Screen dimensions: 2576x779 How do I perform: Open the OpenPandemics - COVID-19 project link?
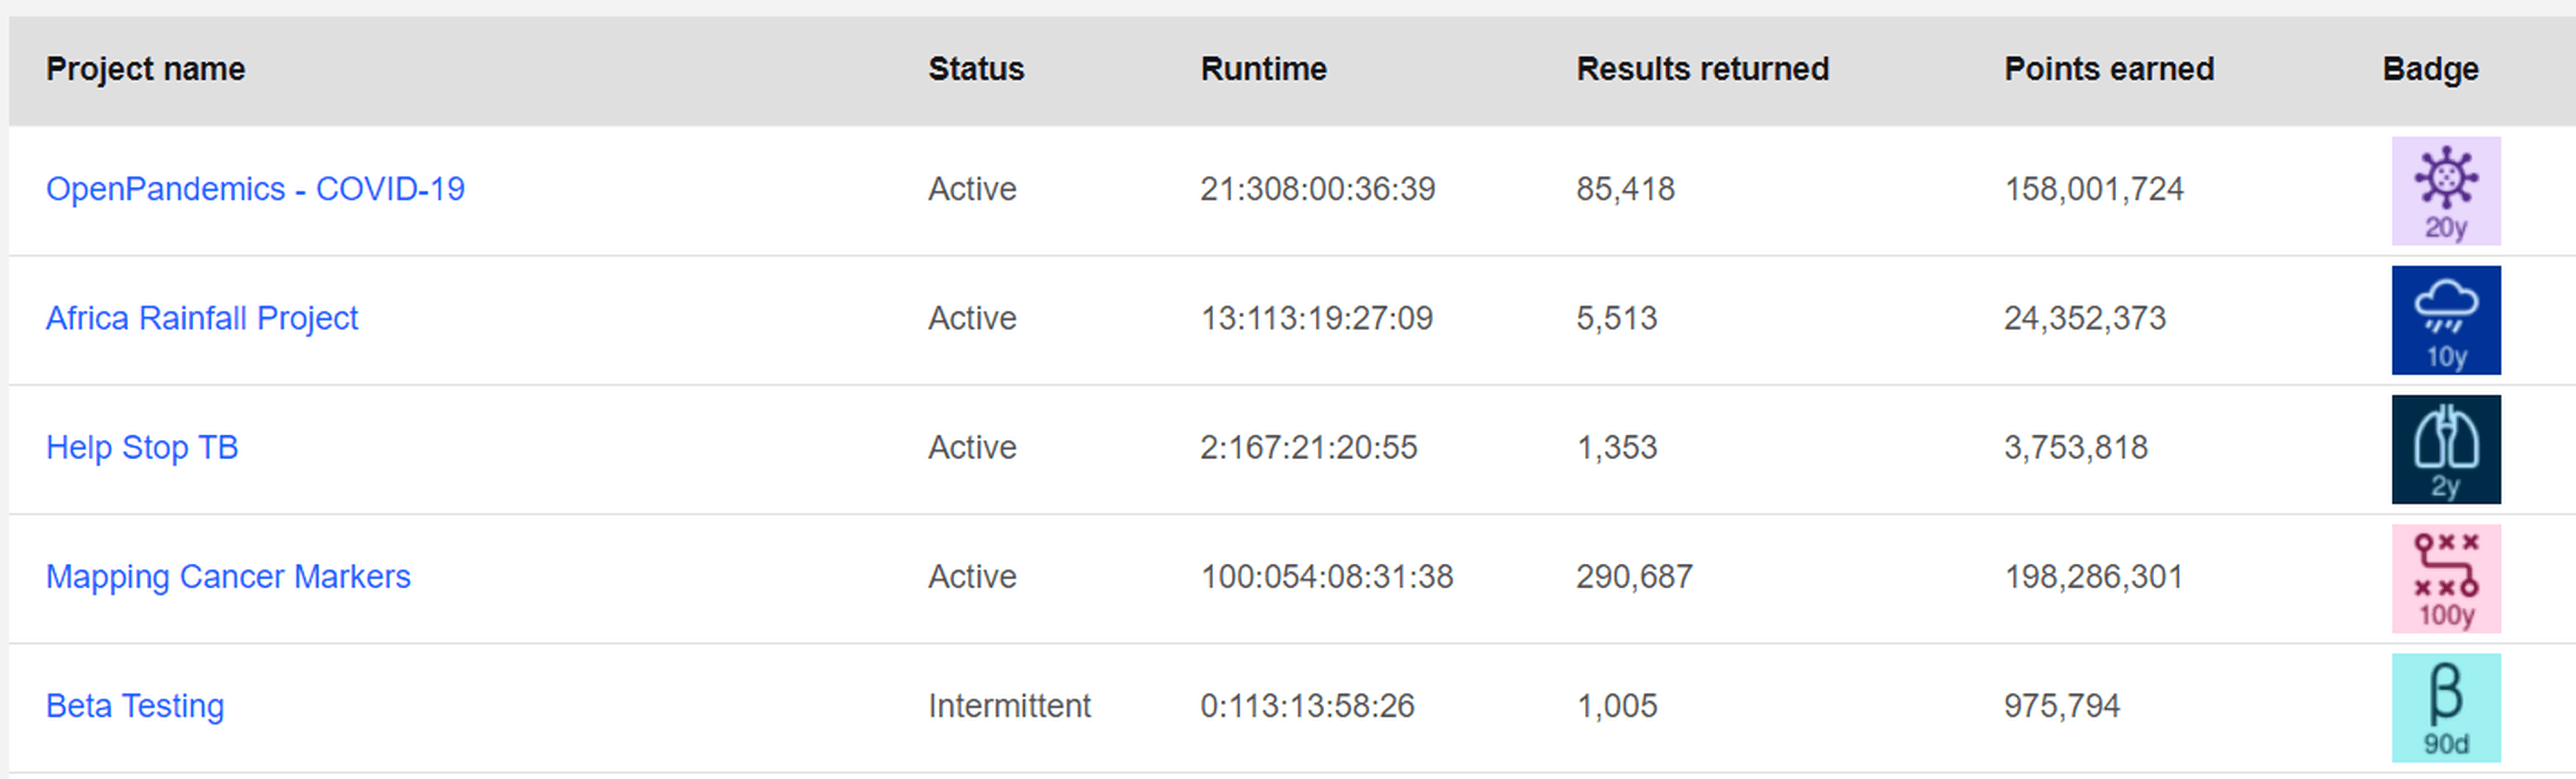click(x=255, y=189)
